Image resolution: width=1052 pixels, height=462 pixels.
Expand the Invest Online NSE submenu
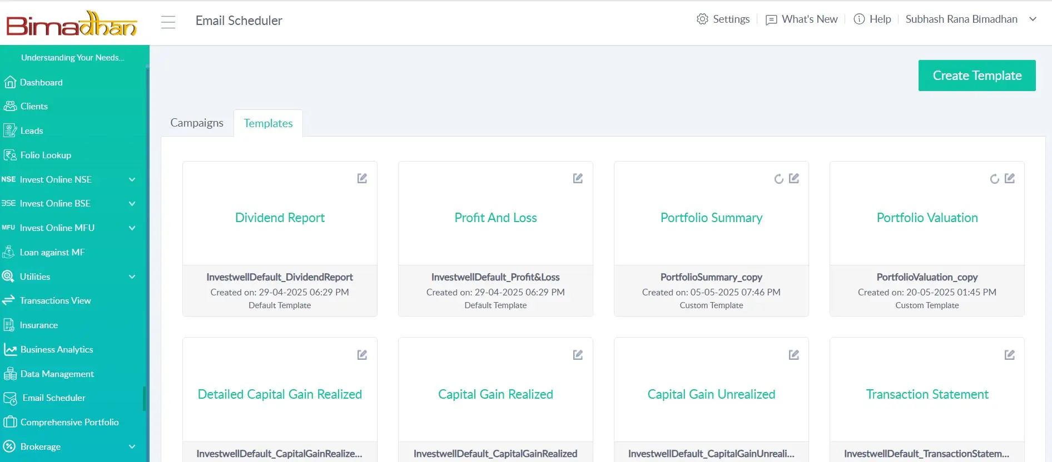[132, 179]
